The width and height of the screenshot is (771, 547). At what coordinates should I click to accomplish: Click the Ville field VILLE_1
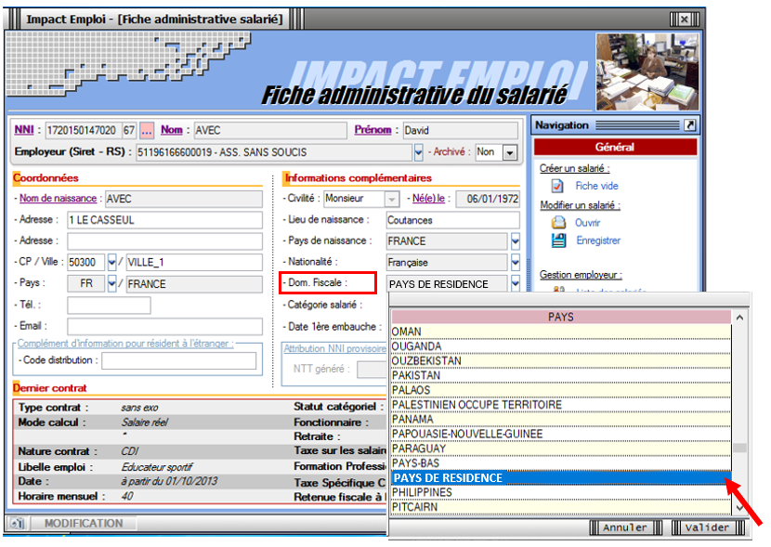(x=194, y=263)
